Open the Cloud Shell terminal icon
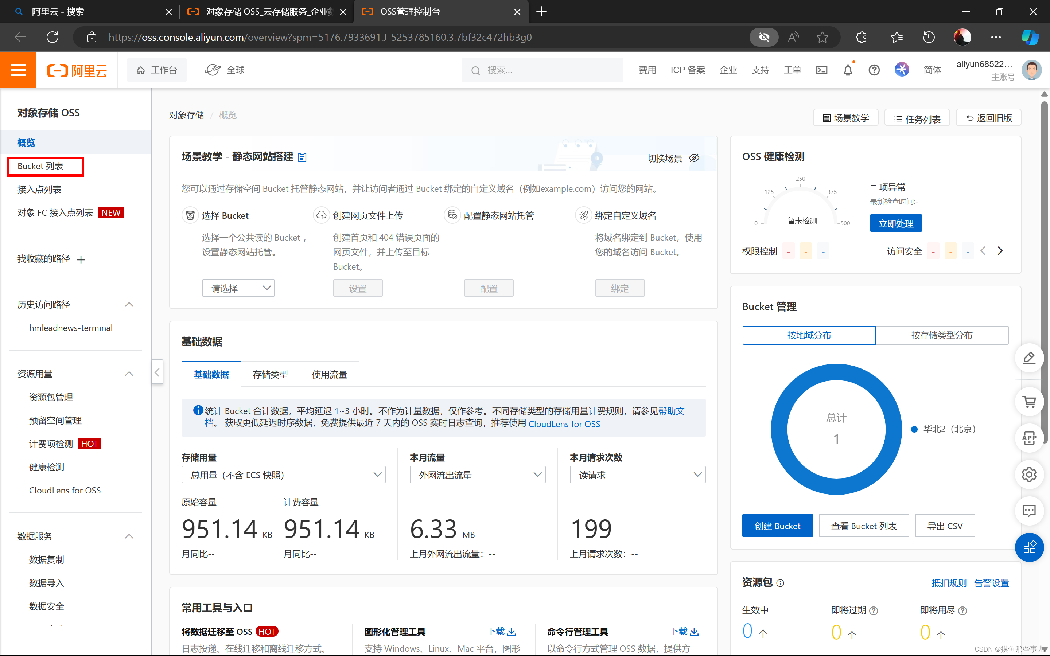 (x=821, y=70)
